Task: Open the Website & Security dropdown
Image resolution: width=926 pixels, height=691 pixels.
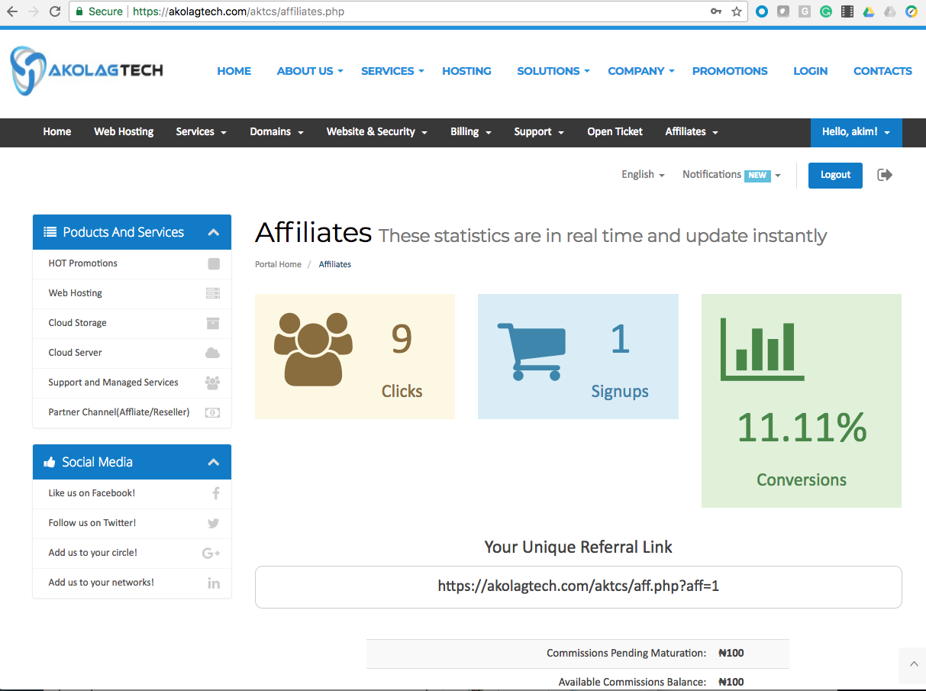Action: coord(376,131)
